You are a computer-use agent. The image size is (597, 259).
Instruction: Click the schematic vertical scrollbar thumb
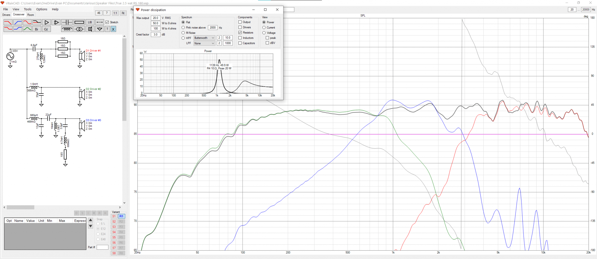[124, 79]
